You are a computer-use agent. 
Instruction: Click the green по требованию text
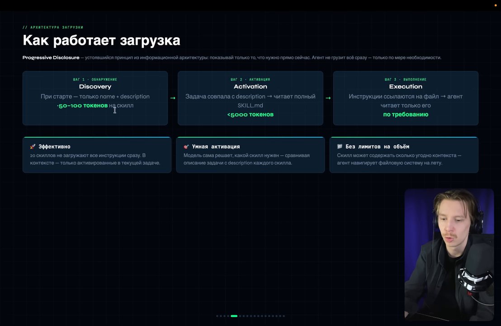406,115
